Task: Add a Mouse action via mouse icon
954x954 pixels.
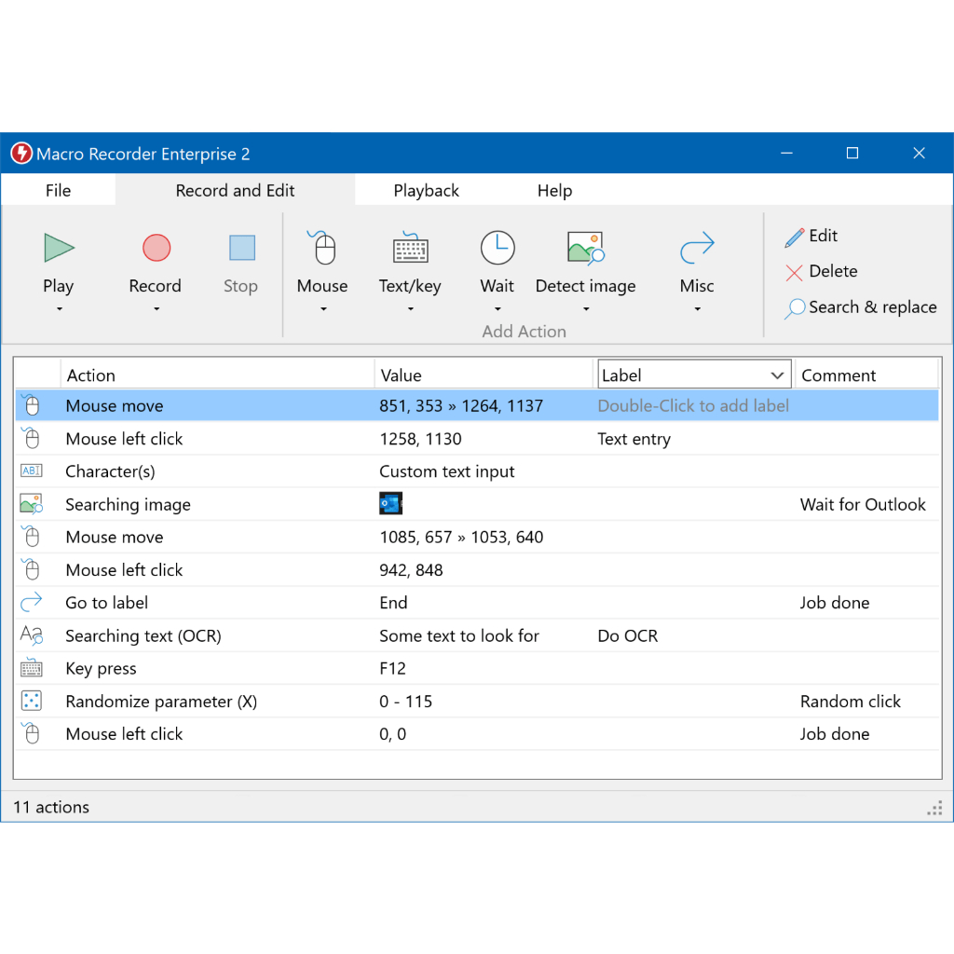Action: click(322, 248)
